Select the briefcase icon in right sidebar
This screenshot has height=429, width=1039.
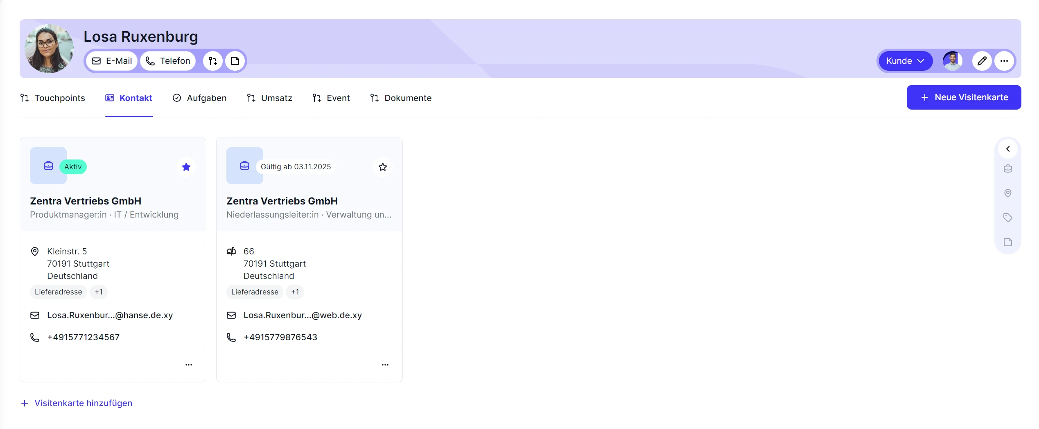[x=1007, y=168]
